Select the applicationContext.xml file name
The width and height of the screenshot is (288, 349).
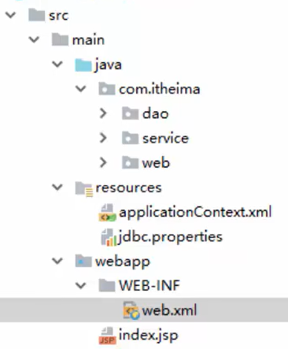pyautogui.click(x=195, y=212)
